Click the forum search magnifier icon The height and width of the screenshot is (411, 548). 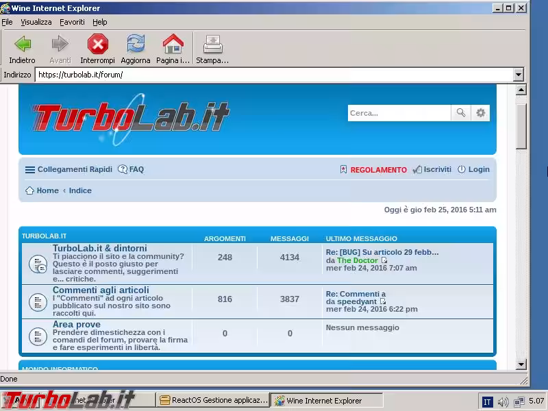[461, 113]
